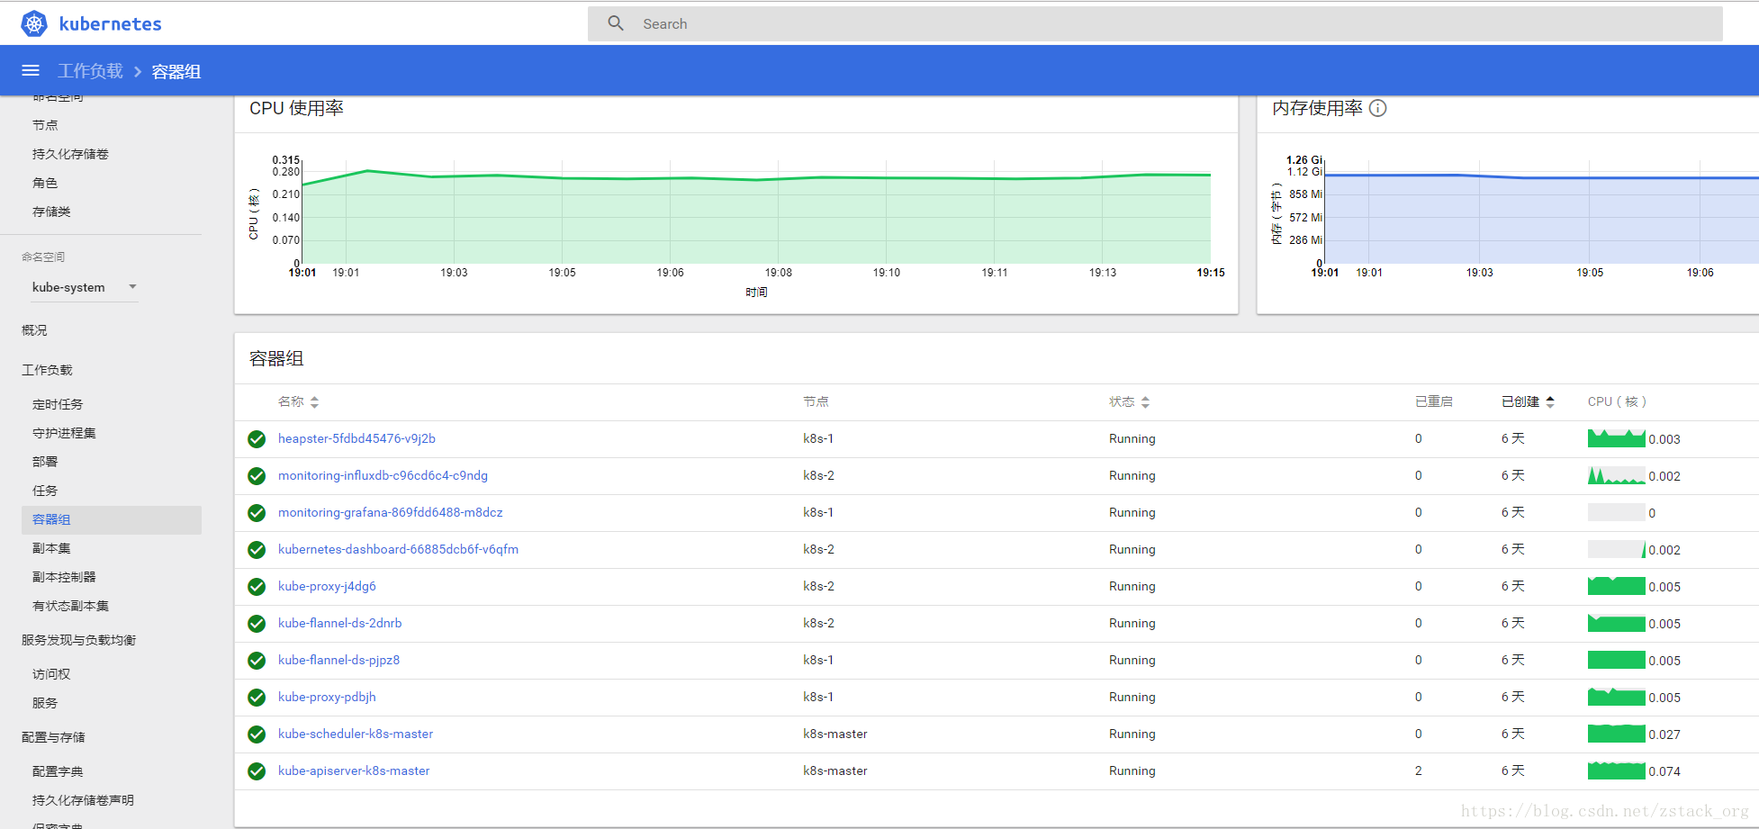Sort pods by 状态 column arrows

tap(1145, 402)
